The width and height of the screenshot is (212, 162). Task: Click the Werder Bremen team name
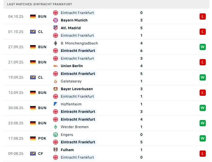pos(74,127)
